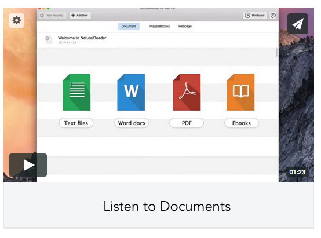The height and width of the screenshot is (238, 321).
Task: Click the green Text files document icon
Action: tap(76, 92)
